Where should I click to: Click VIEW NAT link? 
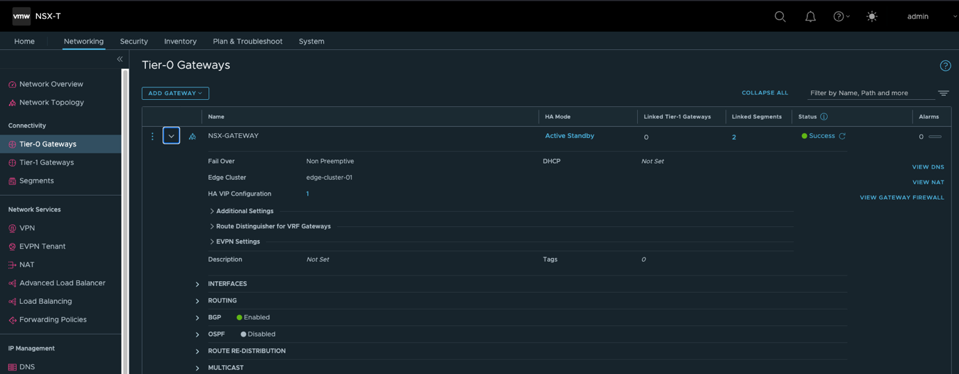[x=928, y=182]
